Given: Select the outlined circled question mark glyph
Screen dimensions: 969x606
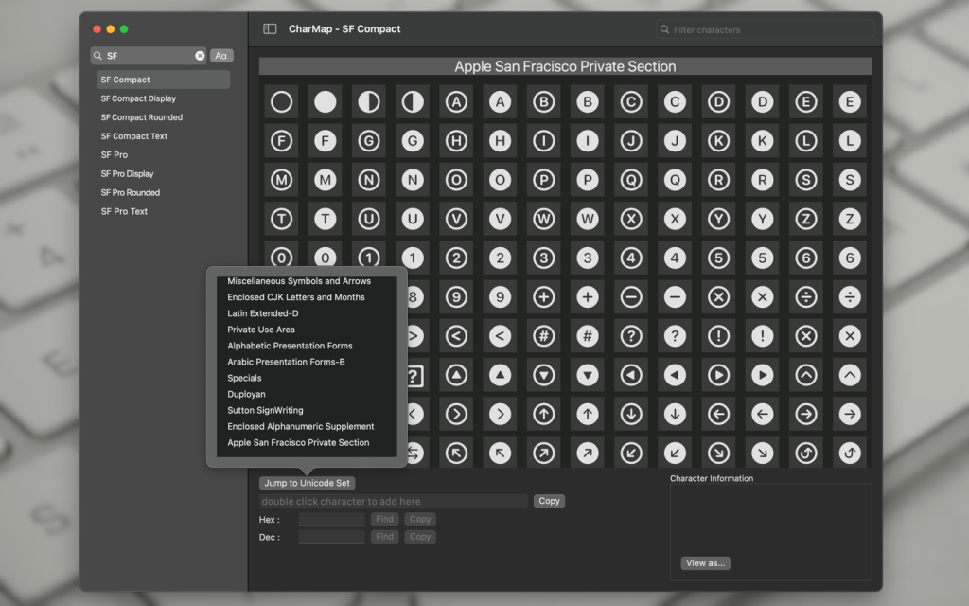Looking at the screenshot, I should (631, 336).
